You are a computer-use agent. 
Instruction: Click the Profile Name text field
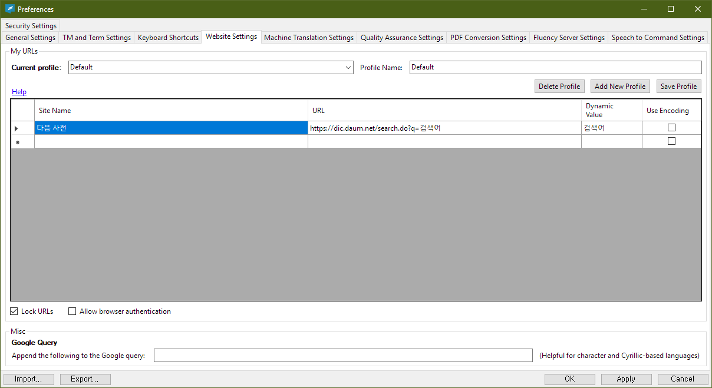555,68
